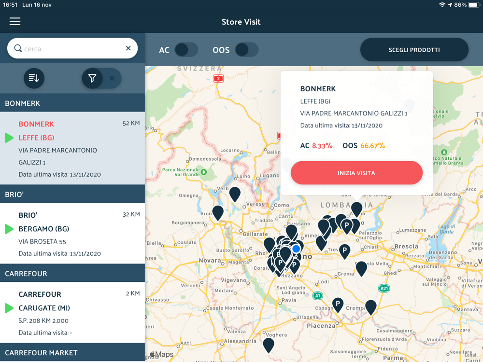Tap the map pin near Crema

point(361,268)
